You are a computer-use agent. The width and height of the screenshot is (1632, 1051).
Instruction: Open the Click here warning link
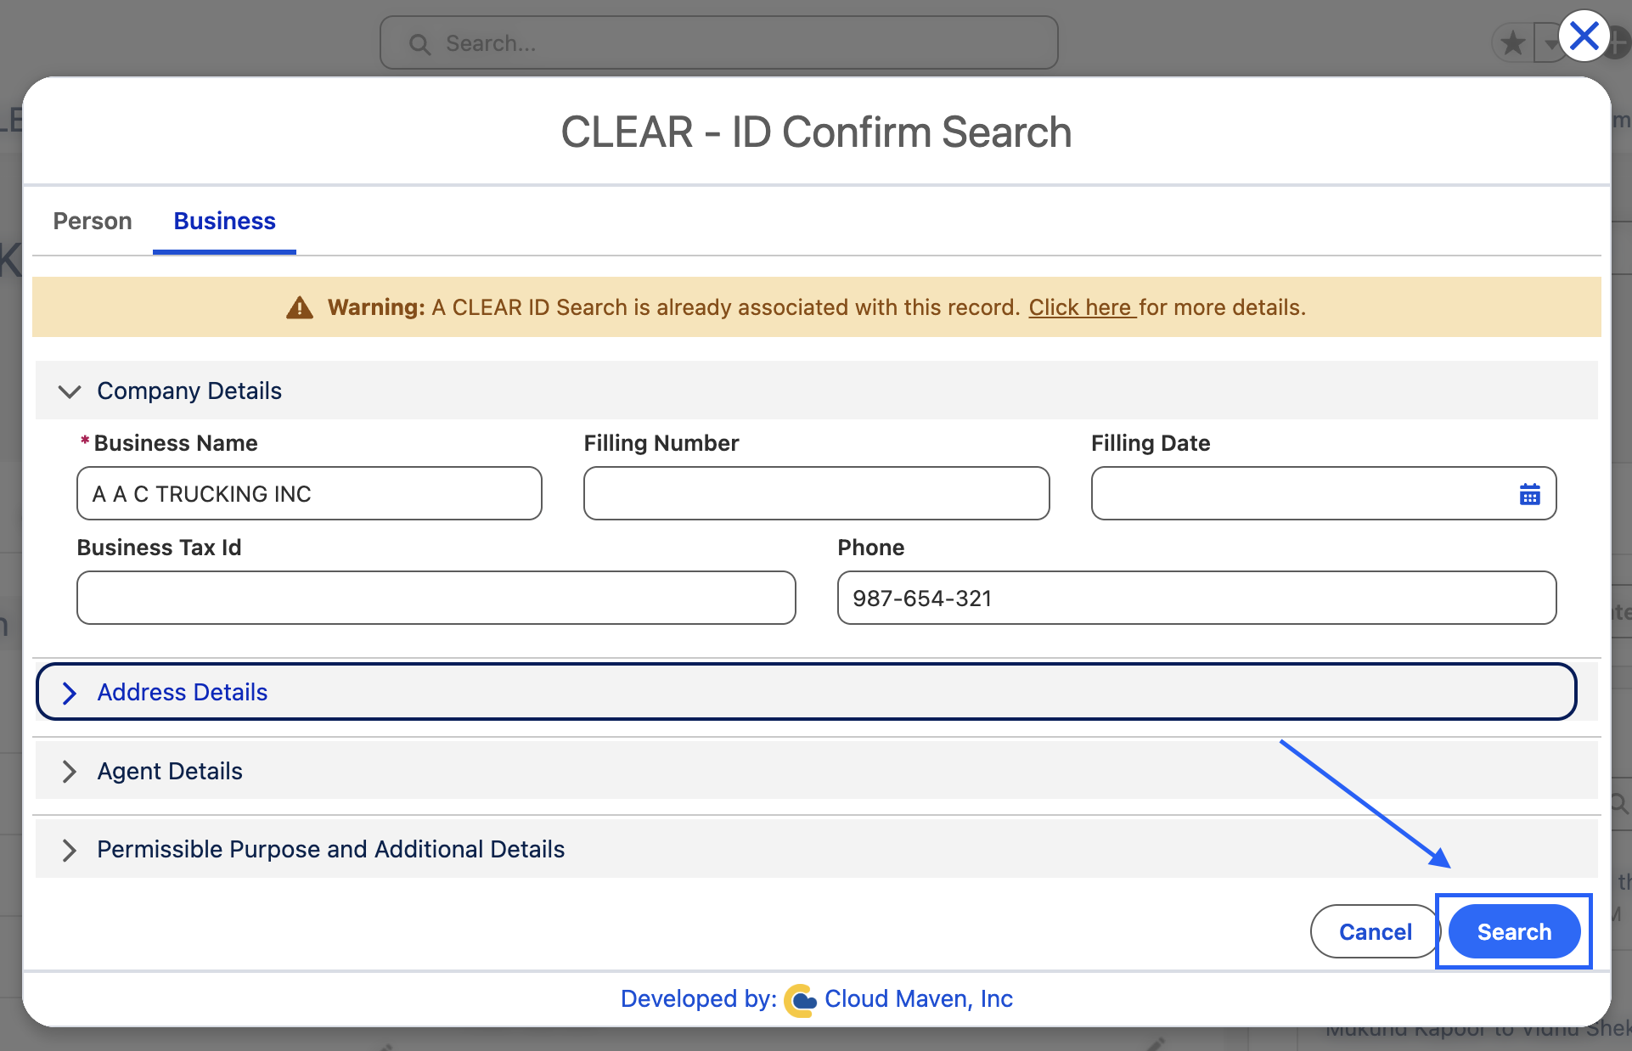click(1081, 307)
